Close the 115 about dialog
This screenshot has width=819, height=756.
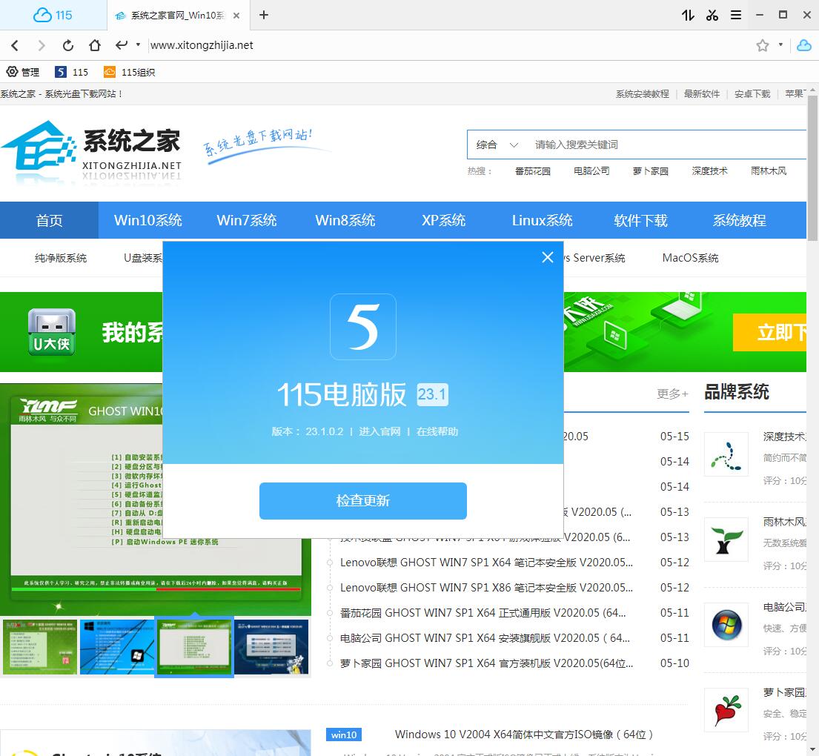548,257
